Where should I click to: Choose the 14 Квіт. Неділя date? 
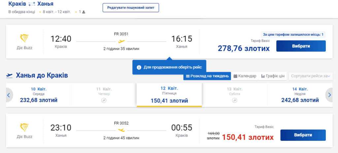click(x=300, y=95)
